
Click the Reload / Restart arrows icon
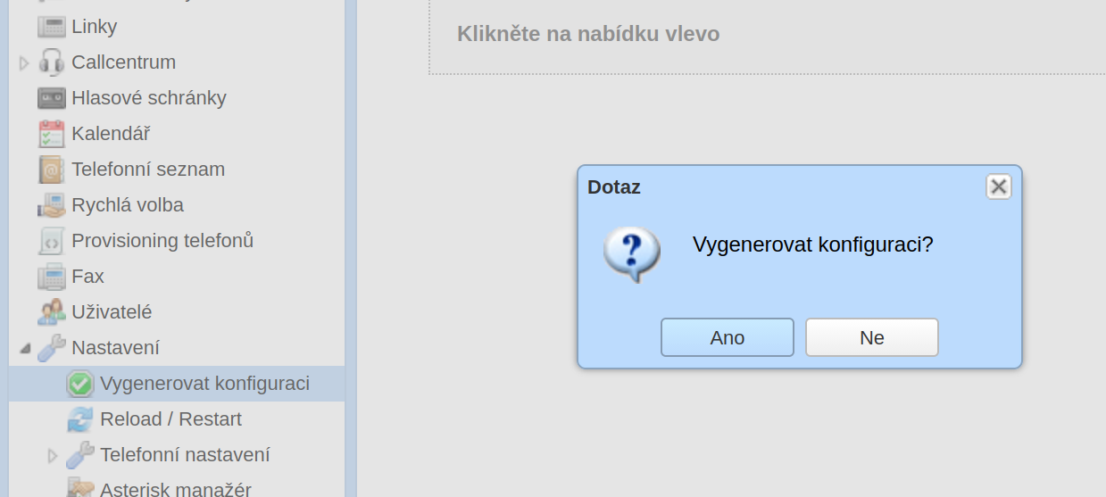[x=80, y=419]
